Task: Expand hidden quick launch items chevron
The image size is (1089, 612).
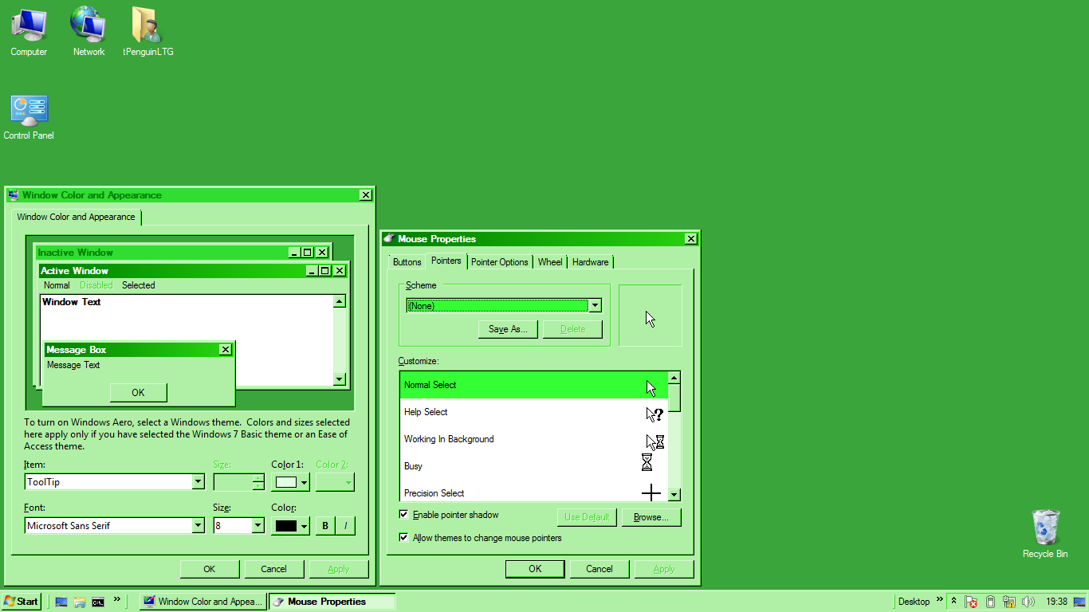Action: pyautogui.click(x=117, y=599)
